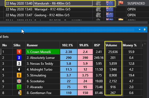The width and height of the screenshot is (149, 98).
Task: Select the Warragul R12 400m Gr5 market
Action: tap(52, 9)
